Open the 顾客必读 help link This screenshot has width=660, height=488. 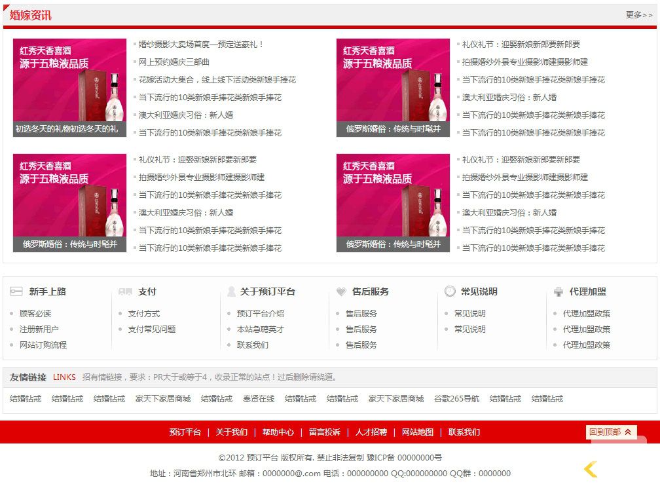pyautogui.click(x=35, y=314)
